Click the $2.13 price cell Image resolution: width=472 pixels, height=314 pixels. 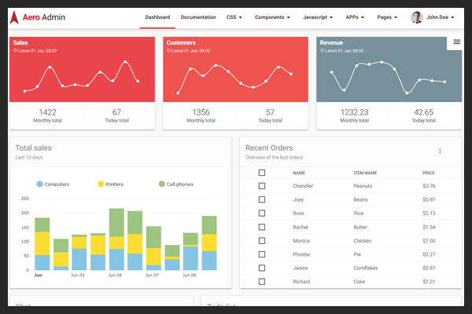[429, 213]
